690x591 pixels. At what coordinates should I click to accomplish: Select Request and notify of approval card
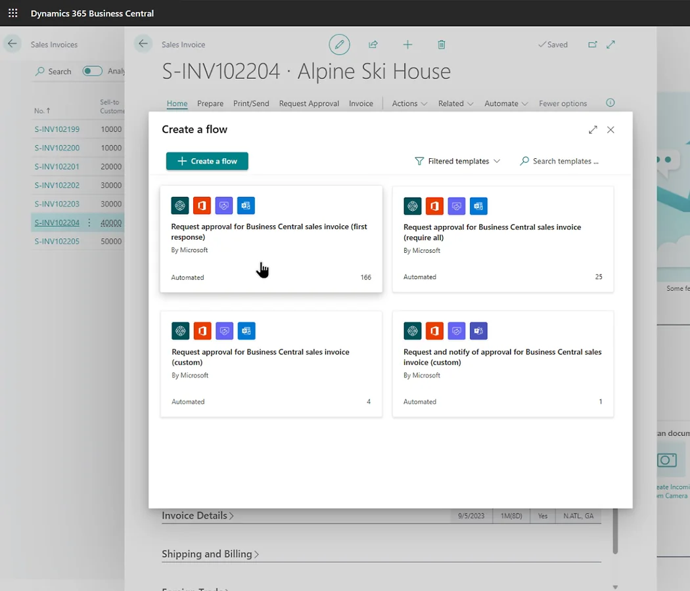pyautogui.click(x=503, y=364)
